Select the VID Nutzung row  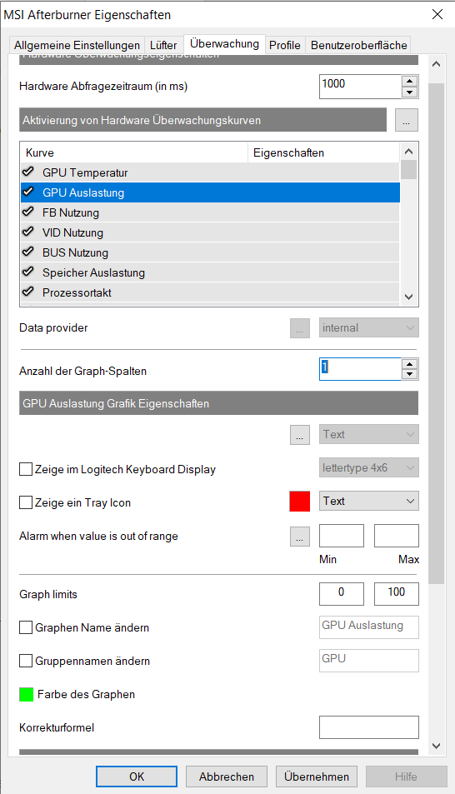210,232
